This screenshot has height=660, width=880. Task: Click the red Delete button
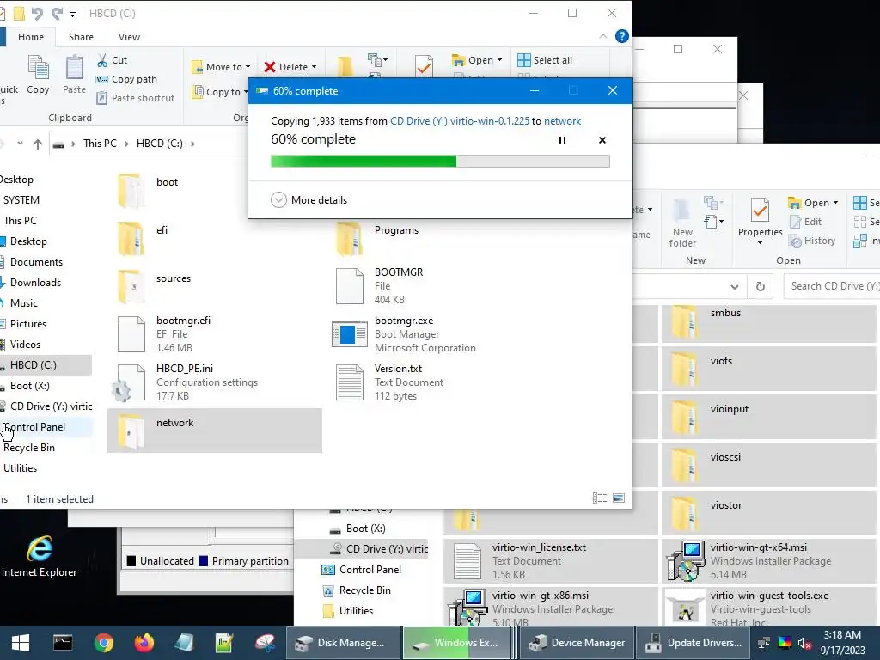pyautogui.click(x=290, y=67)
